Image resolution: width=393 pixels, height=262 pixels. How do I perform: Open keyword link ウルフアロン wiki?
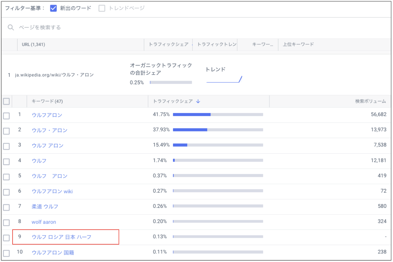[52, 191]
